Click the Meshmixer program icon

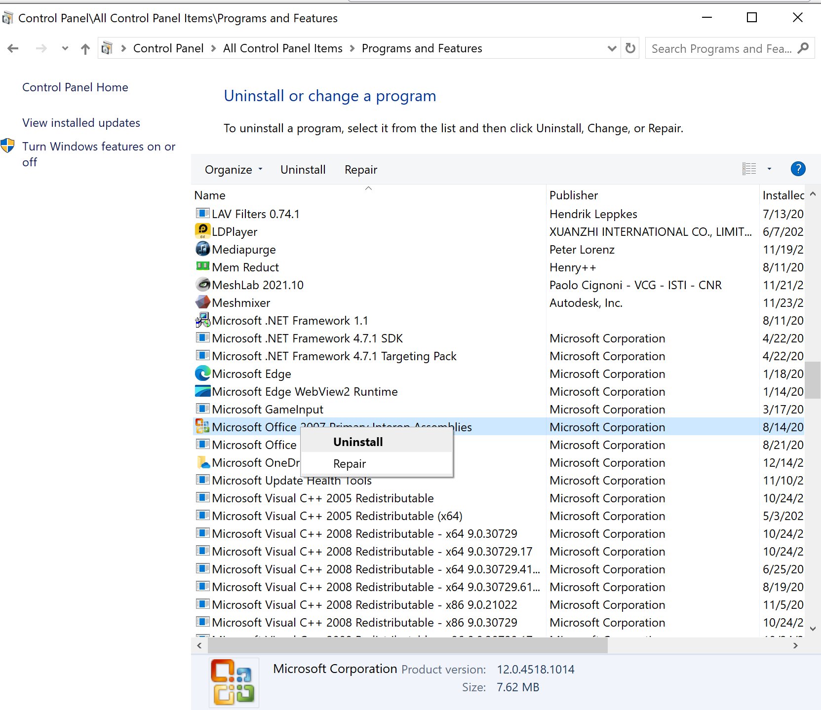202,302
